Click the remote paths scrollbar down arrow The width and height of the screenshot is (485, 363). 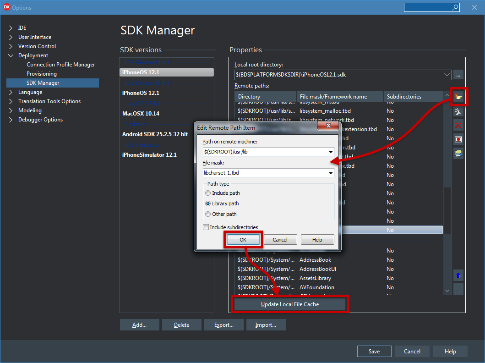point(447,291)
